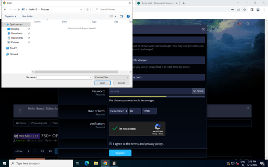Expand the address path history dropdown
This screenshot has height=167, width=268.
81,10
